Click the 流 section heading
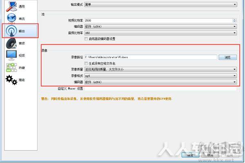Viewport: 245px width, 163px height. [43, 14]
